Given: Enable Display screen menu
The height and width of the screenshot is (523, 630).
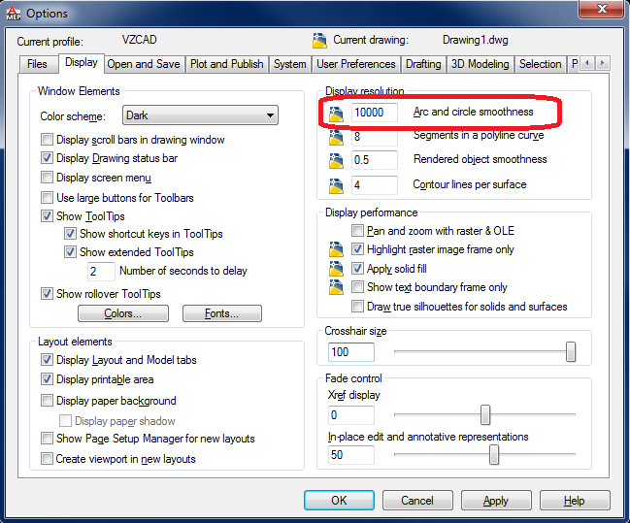Looking at the screenshot, I should click(x=47, y=178).
